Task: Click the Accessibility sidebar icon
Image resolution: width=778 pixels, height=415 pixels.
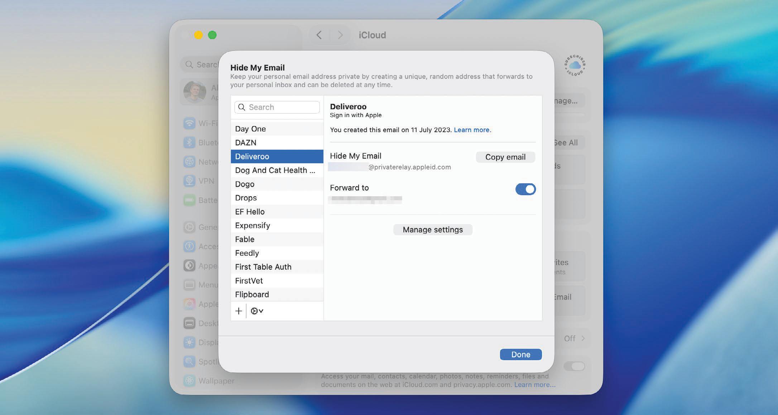Action: tap(189, 246)
